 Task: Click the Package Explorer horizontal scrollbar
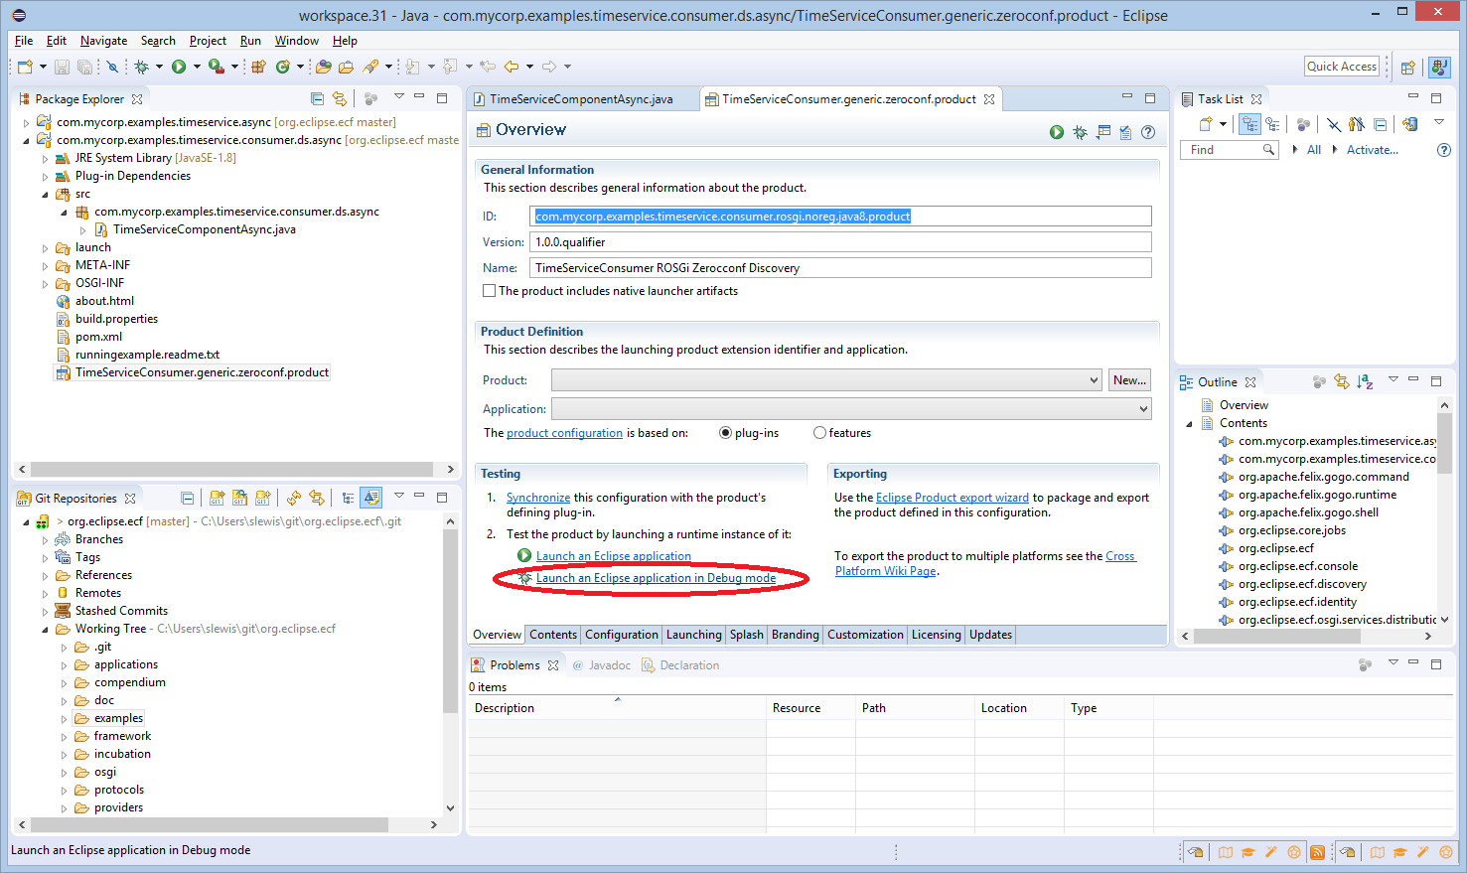pyautogui.click(x=231, y=469)
